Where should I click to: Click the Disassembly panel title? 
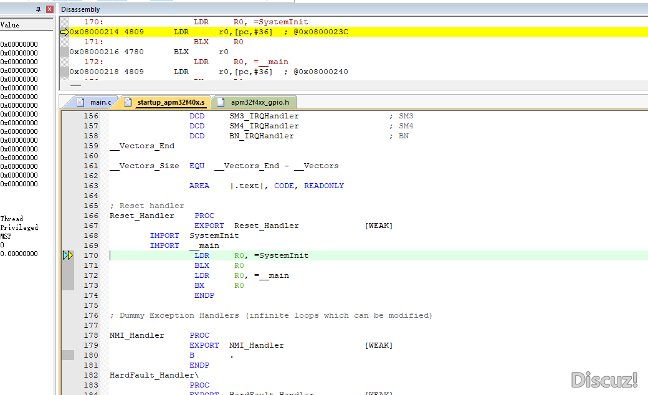click(80, 9)
